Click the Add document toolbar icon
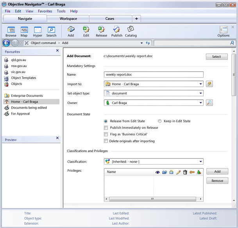The width and height of the screenshot is (238, 228). coord(71,31)
